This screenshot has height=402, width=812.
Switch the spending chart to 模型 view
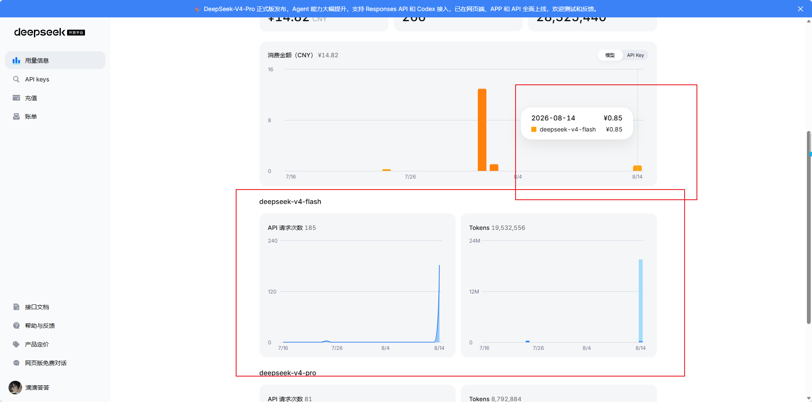(610, 55)
